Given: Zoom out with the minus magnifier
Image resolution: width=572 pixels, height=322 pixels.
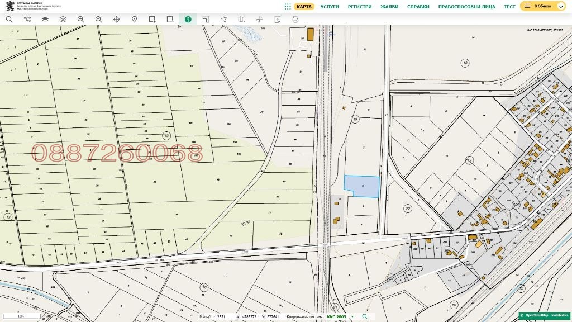Looking at the screenshot, I should coord(98,19).
